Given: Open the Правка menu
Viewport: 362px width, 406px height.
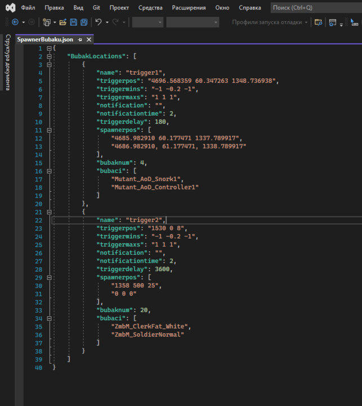Looking at the screenshot, I should coord(54,8).
